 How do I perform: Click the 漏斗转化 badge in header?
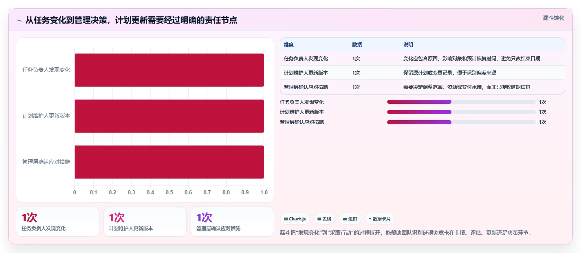tap(554, 18)
